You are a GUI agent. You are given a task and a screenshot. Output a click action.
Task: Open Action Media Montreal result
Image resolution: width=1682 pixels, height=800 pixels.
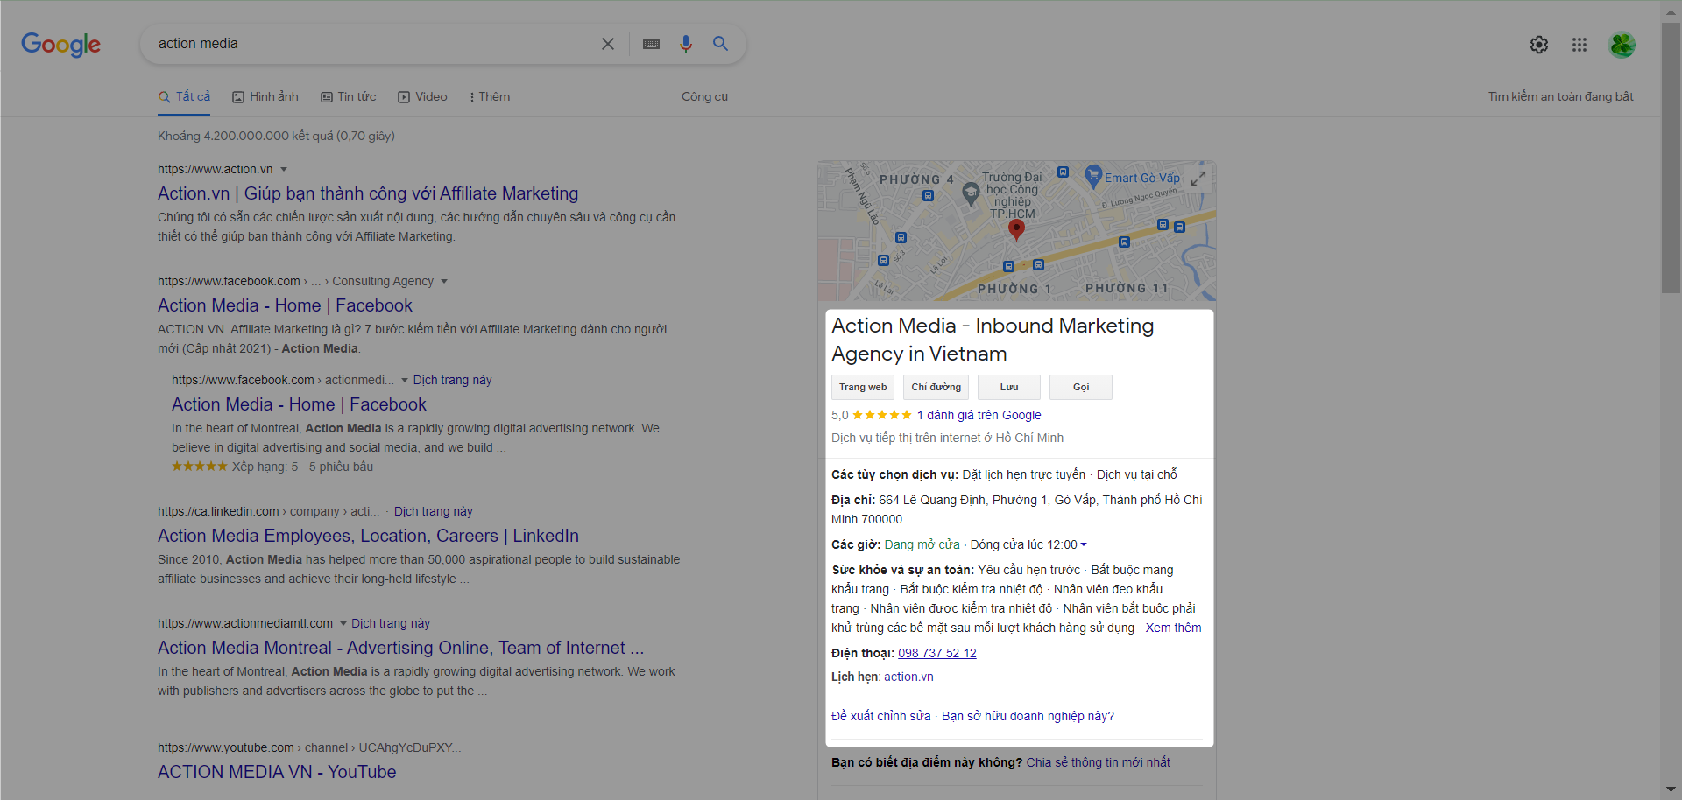(x=400, y=648)
